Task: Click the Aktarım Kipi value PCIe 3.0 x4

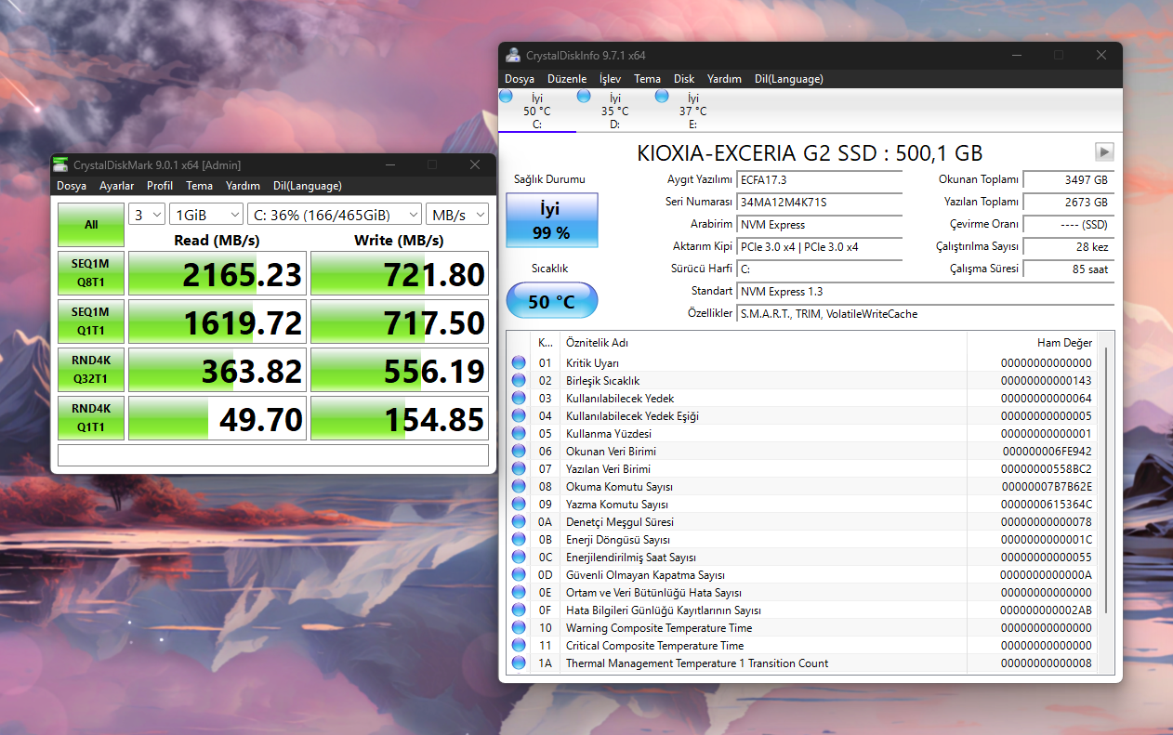Action: click(x=819, y=246)
